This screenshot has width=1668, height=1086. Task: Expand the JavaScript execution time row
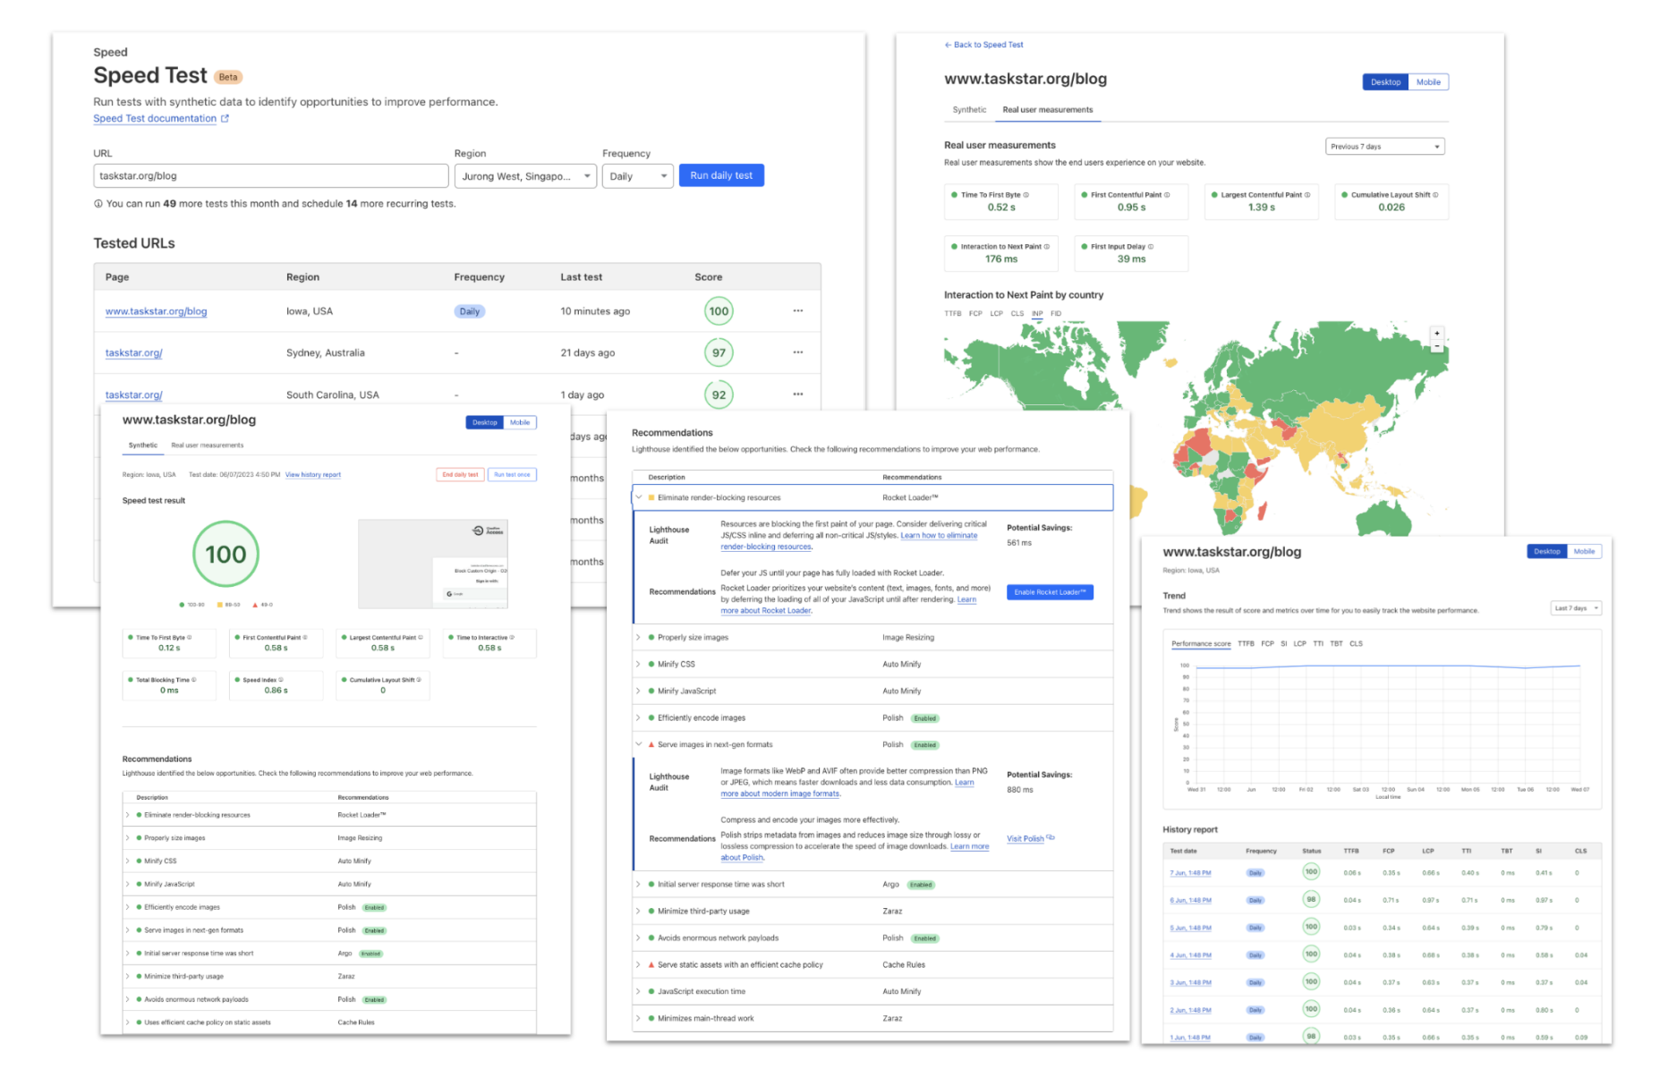[639, 992]
